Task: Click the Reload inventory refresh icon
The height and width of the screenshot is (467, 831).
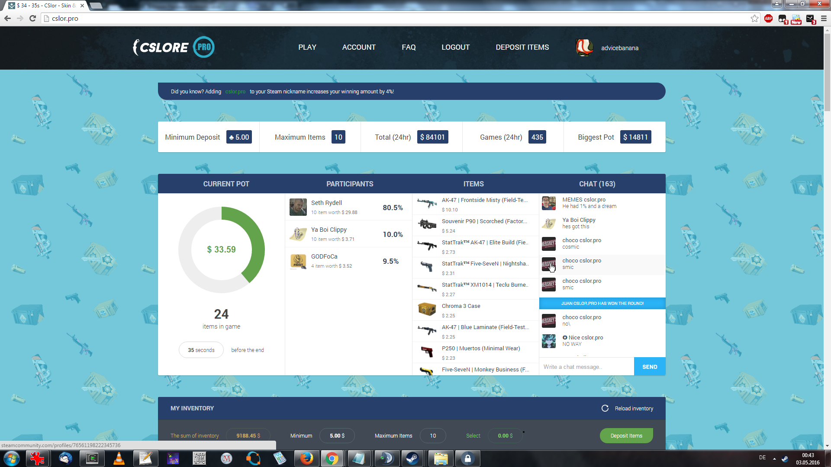Action: pos(605,408)
